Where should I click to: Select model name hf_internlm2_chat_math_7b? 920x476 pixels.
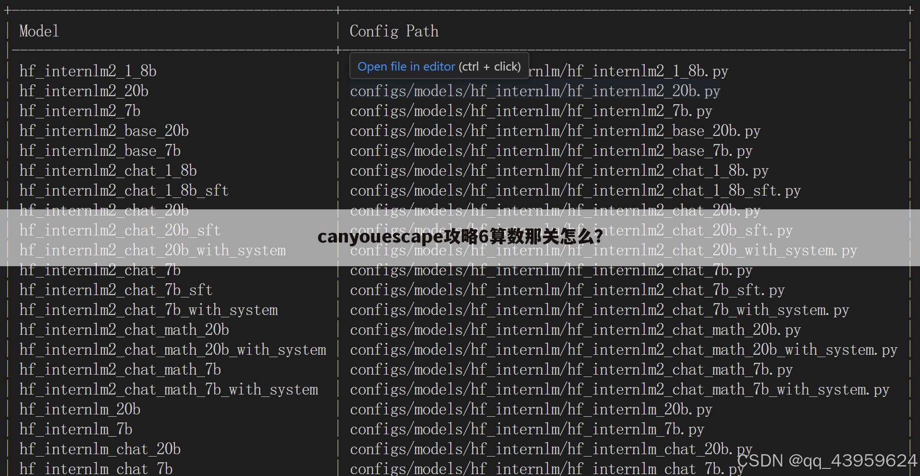pos(120,369)
